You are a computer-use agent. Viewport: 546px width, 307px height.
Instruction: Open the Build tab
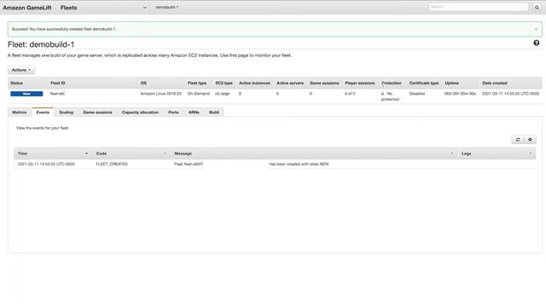click(214, 113)
